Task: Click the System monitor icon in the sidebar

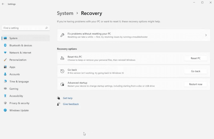Action: coord(5,38)
